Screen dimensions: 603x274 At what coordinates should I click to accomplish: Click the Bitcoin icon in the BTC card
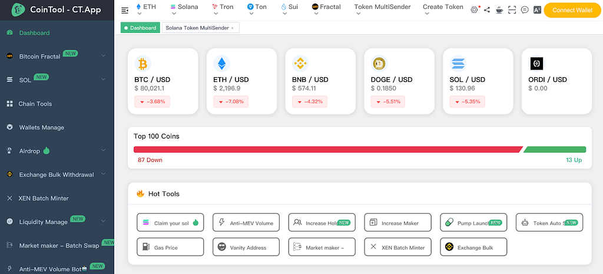pos(143,64)
